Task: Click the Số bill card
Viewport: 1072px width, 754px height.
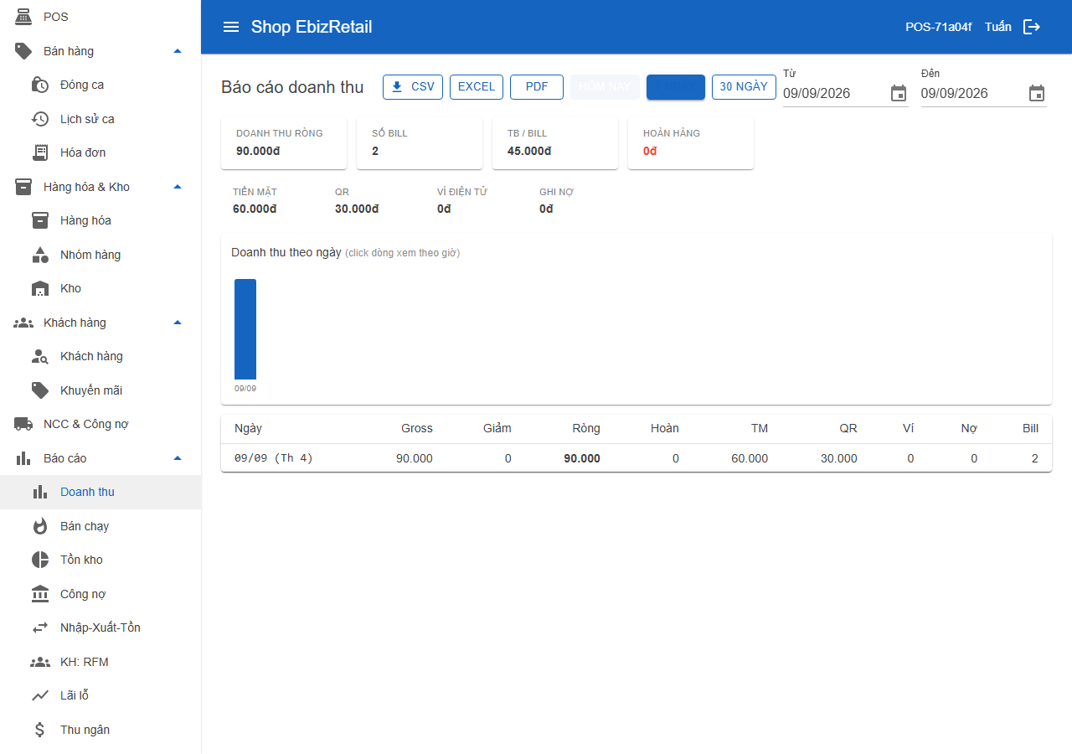Action: (420, 143)
